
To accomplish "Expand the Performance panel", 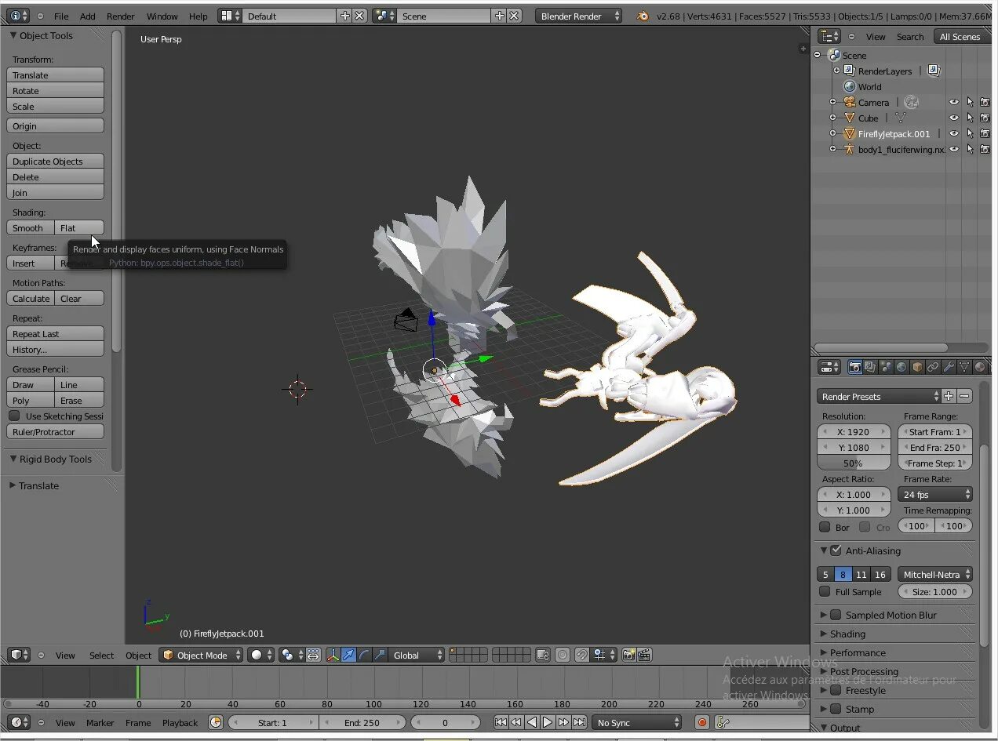I will (858, 652).
